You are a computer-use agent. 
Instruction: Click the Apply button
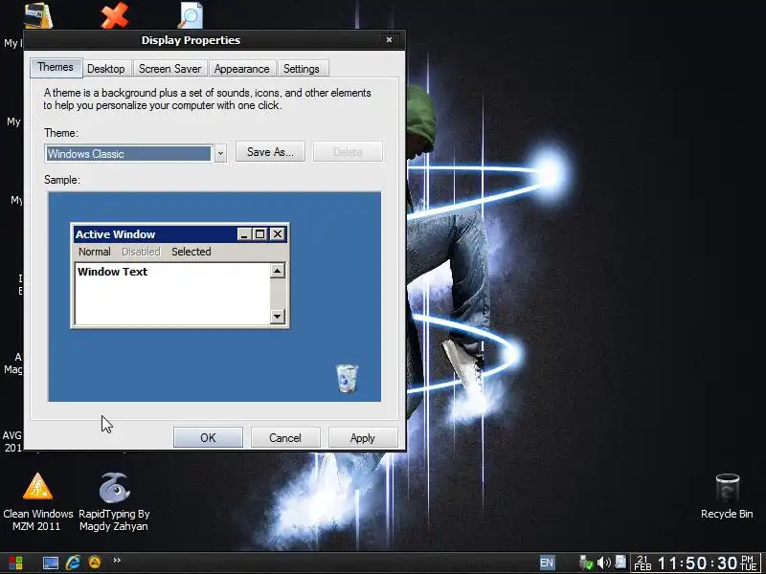(363, 438)
